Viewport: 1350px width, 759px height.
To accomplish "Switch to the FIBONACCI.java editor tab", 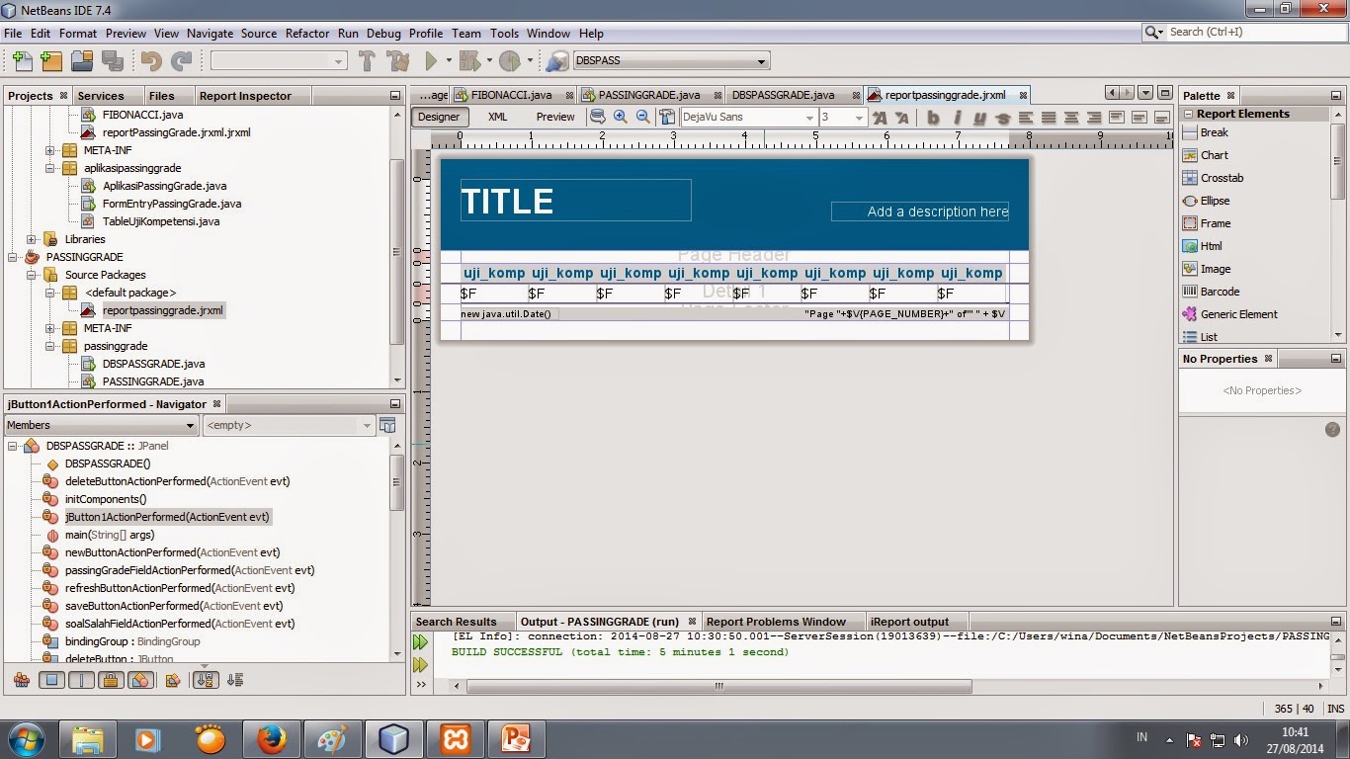I will pos(511,96).
